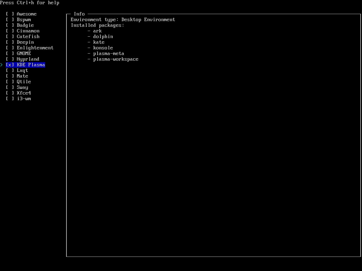Click the Mate list entry label
The height and width of the screenshot is (271, 362).
(22, 76)
